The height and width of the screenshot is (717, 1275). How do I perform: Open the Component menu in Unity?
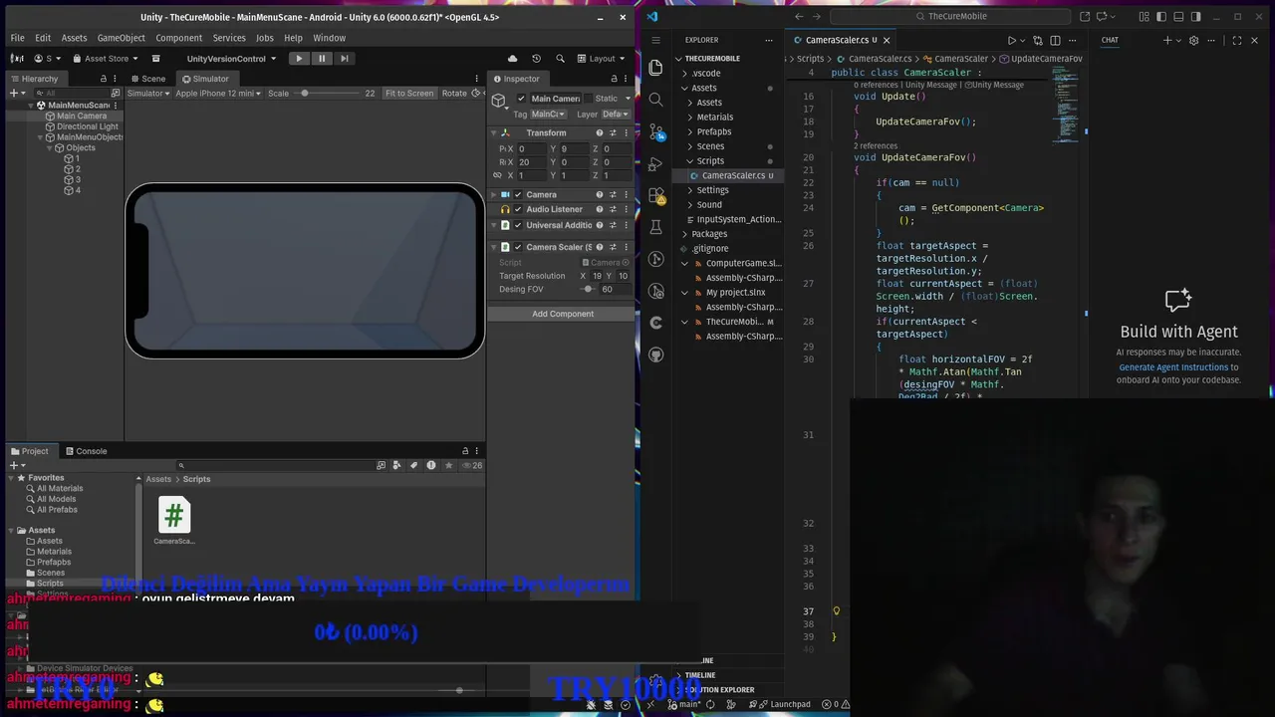178,38
